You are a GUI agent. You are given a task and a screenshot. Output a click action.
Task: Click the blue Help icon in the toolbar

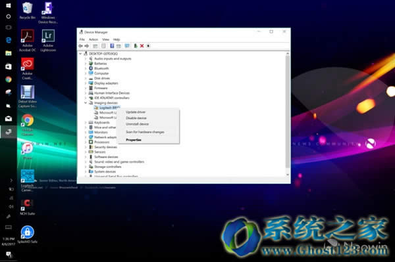(112, 46)
